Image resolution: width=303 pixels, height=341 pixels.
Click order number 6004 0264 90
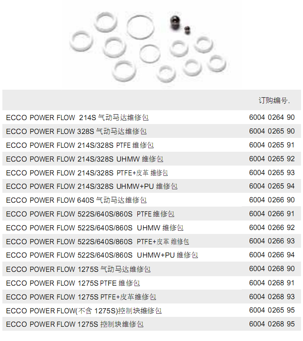272,117
